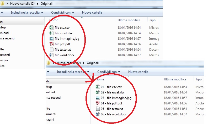Click the 'Tipo' column header in the upper window
Image resolution: width=208 pixels, height=124 pixels.
[x=152, y=20]
